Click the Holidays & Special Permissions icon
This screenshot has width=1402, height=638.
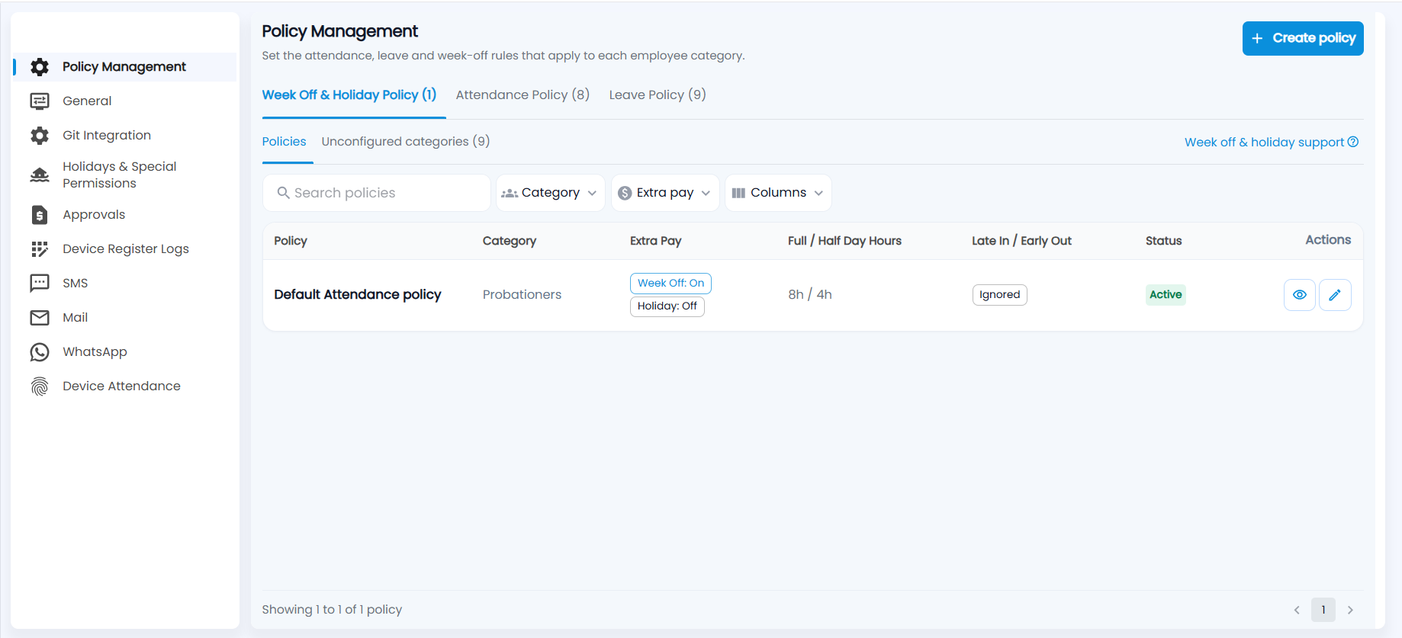40,175
